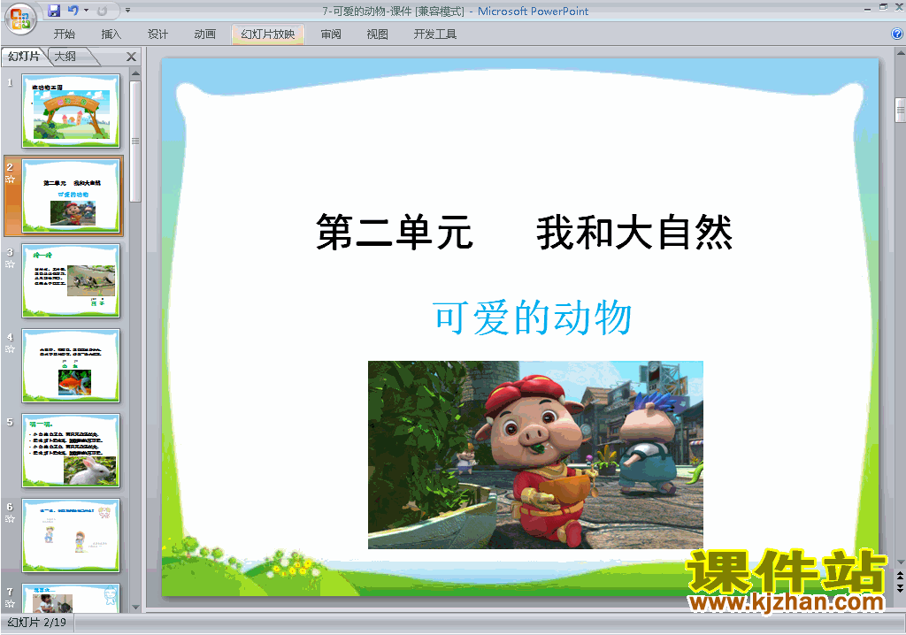Click animation star icon beside slide 2
The image size is (906, 635).
(10, 180)
